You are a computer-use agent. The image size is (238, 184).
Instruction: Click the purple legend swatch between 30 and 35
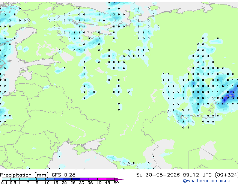(84, 179)
